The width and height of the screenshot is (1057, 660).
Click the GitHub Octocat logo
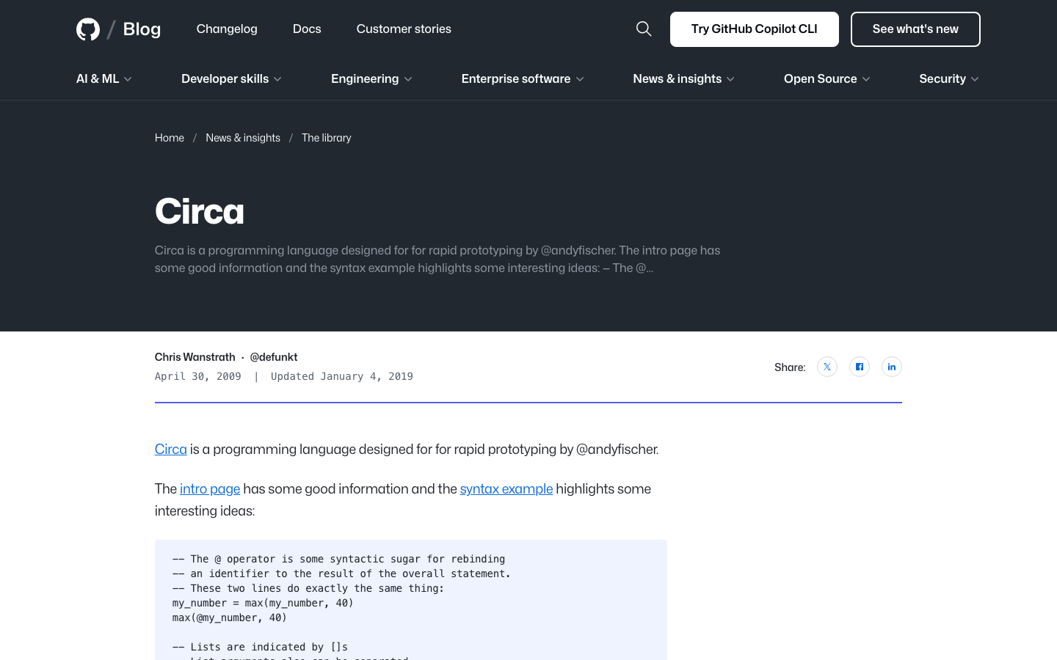[x=88, y=29]
